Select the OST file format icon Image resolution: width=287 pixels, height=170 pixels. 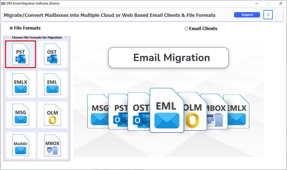click(x=53, y=54)
